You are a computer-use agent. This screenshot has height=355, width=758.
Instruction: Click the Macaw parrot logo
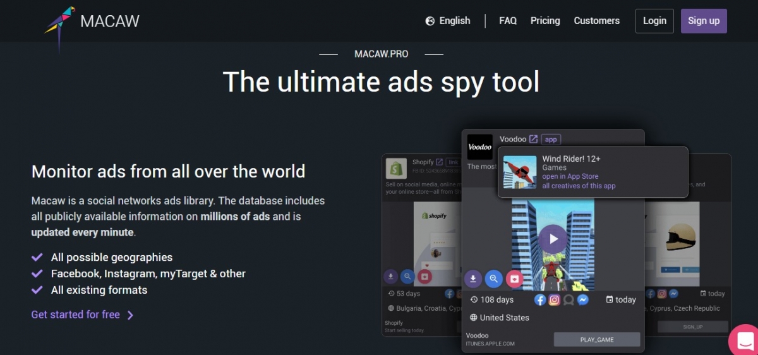pos(59,25)
